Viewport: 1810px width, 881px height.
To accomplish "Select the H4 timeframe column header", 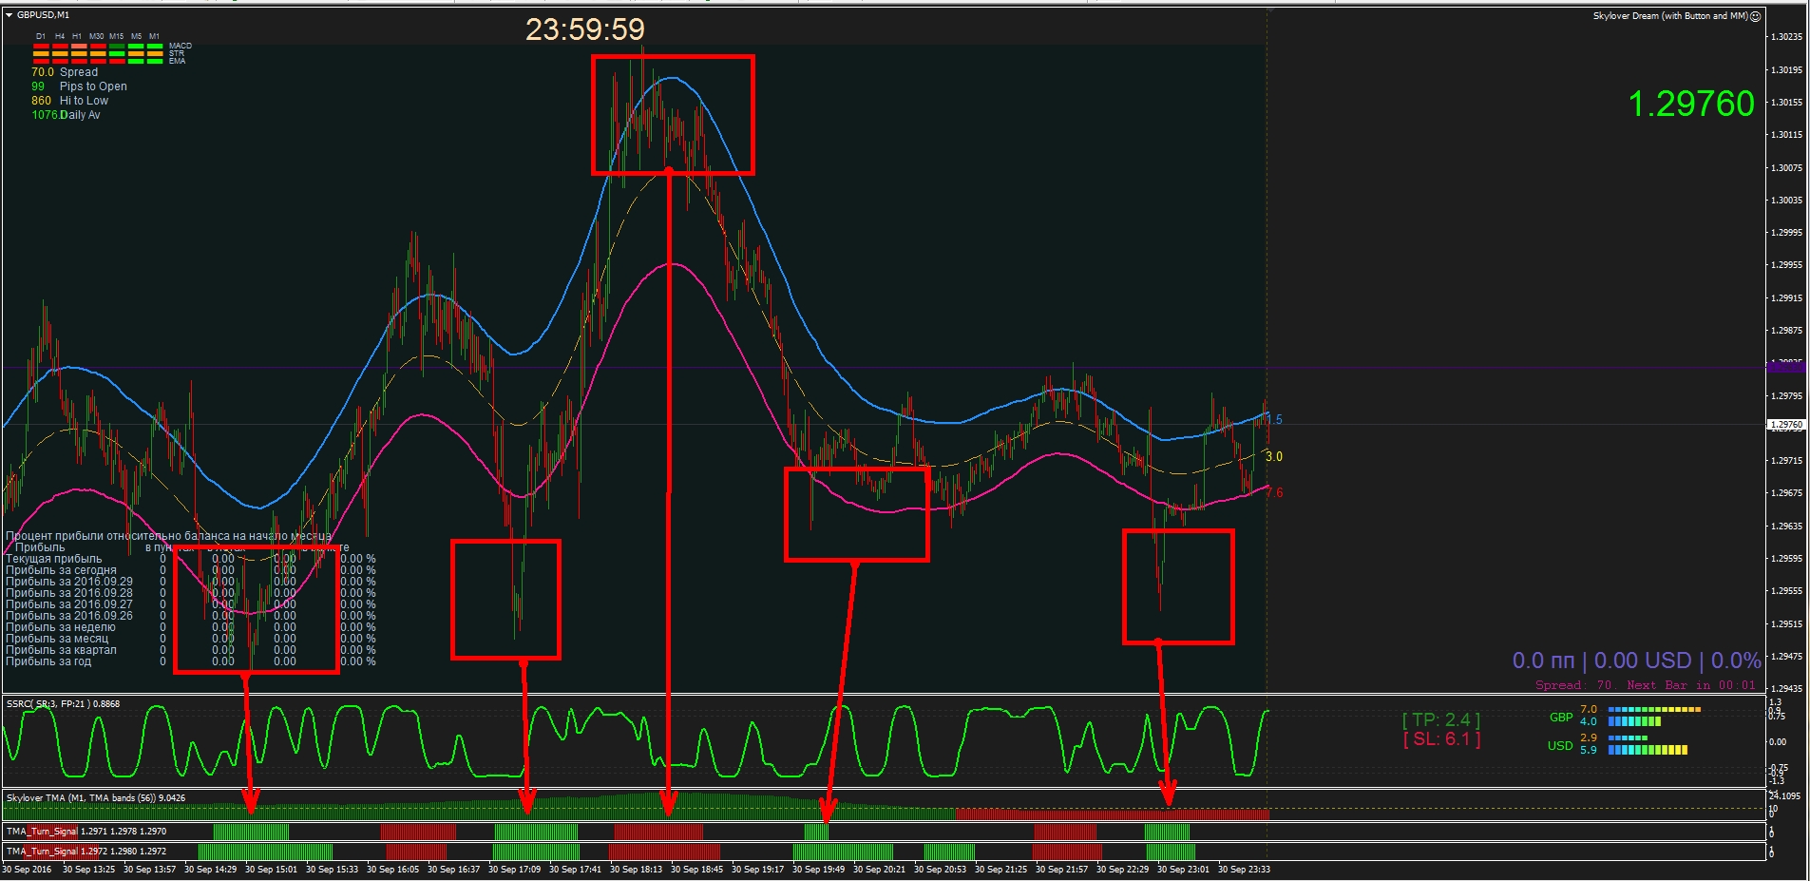I will [60, 36].
